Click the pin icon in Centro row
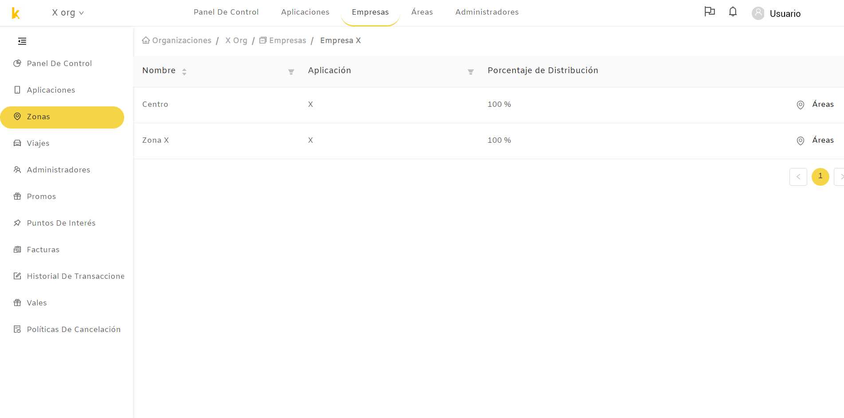This screenshot has height=418, width=844. pyautogui.click(x=801, y=105)
